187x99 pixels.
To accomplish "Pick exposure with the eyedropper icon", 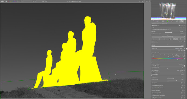I will coord(184,31).
